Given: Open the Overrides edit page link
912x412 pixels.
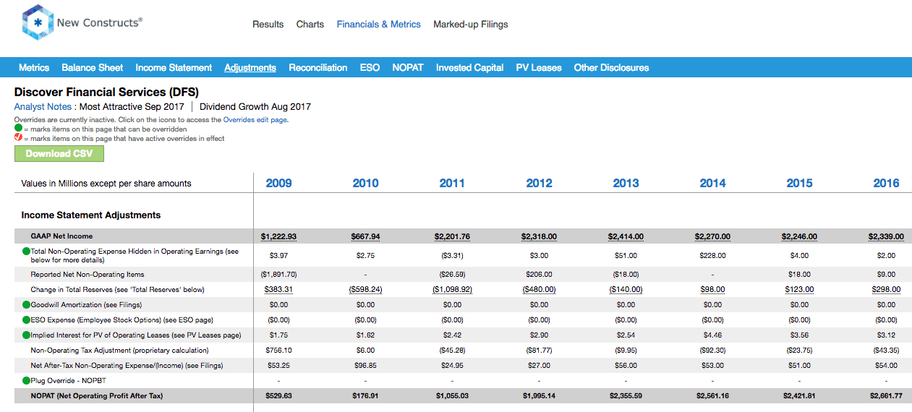Looking at the screenshot, I should pos(255,120).
